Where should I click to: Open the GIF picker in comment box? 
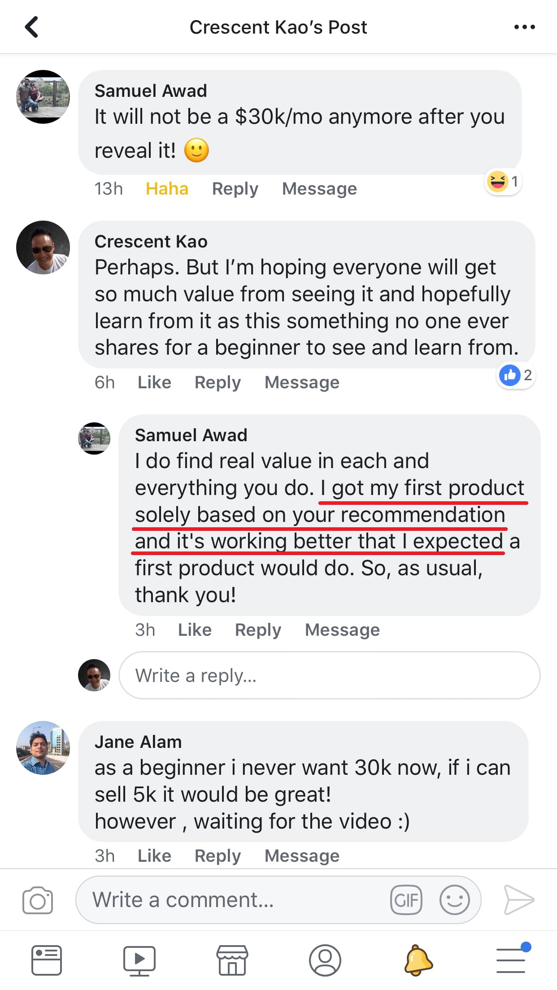pos(406,900)
